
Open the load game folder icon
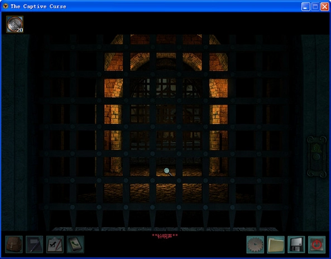tap(276, 245)
